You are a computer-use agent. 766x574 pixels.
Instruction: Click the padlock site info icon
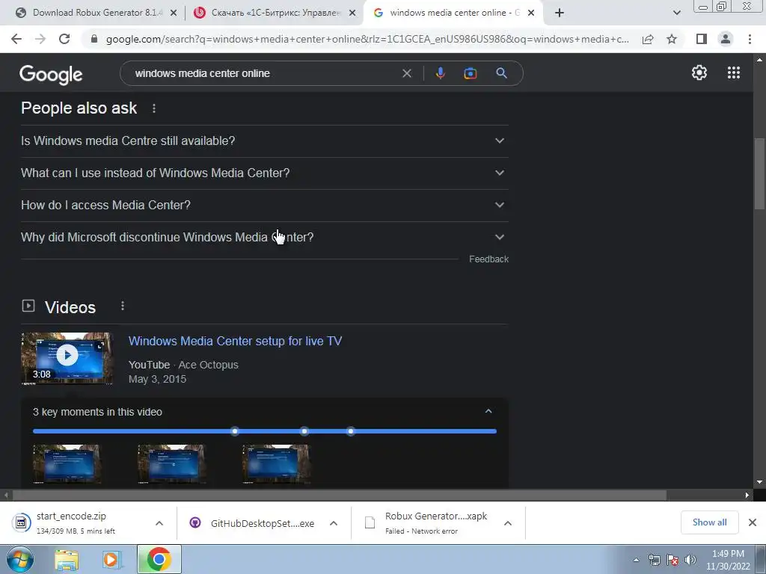click(x=95, y=39)
